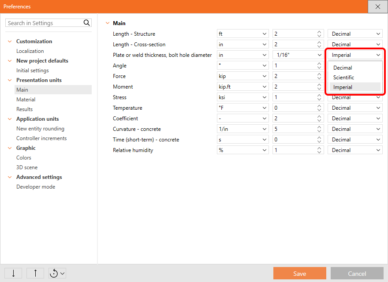The image size is (388, 282).
Task: Collapse the Main section chevron
Action: point(107,23)
